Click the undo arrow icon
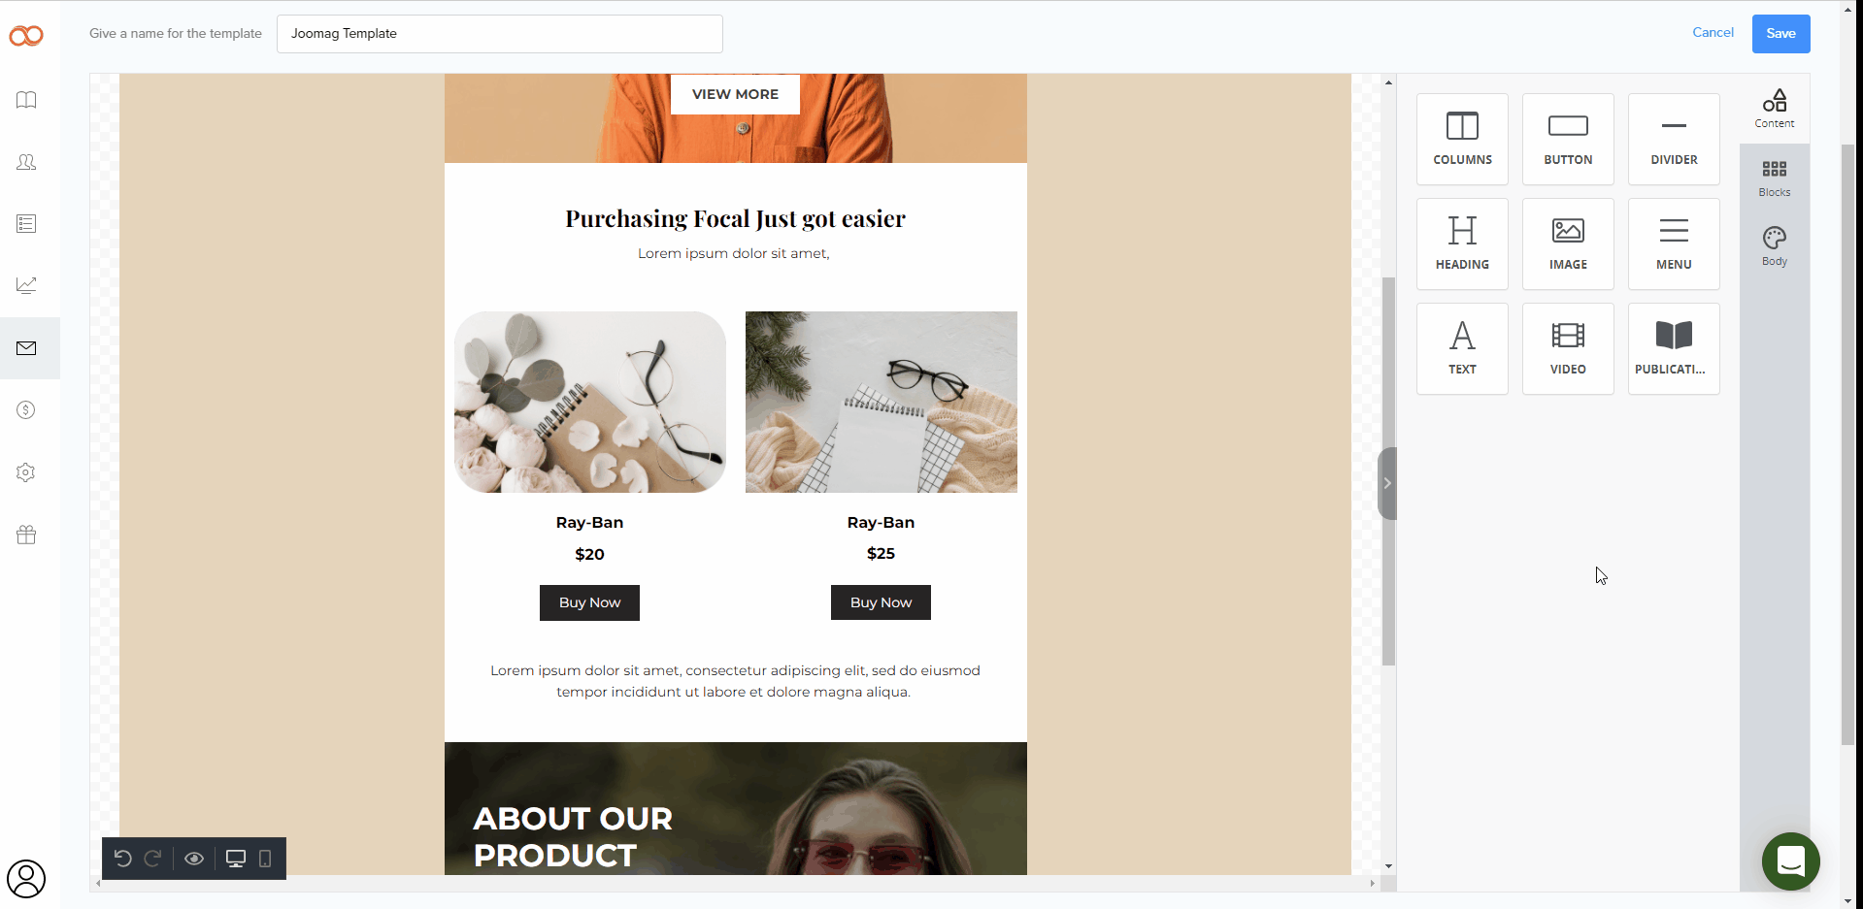This screenshot has height=909, width=1863. pos(122,859)
